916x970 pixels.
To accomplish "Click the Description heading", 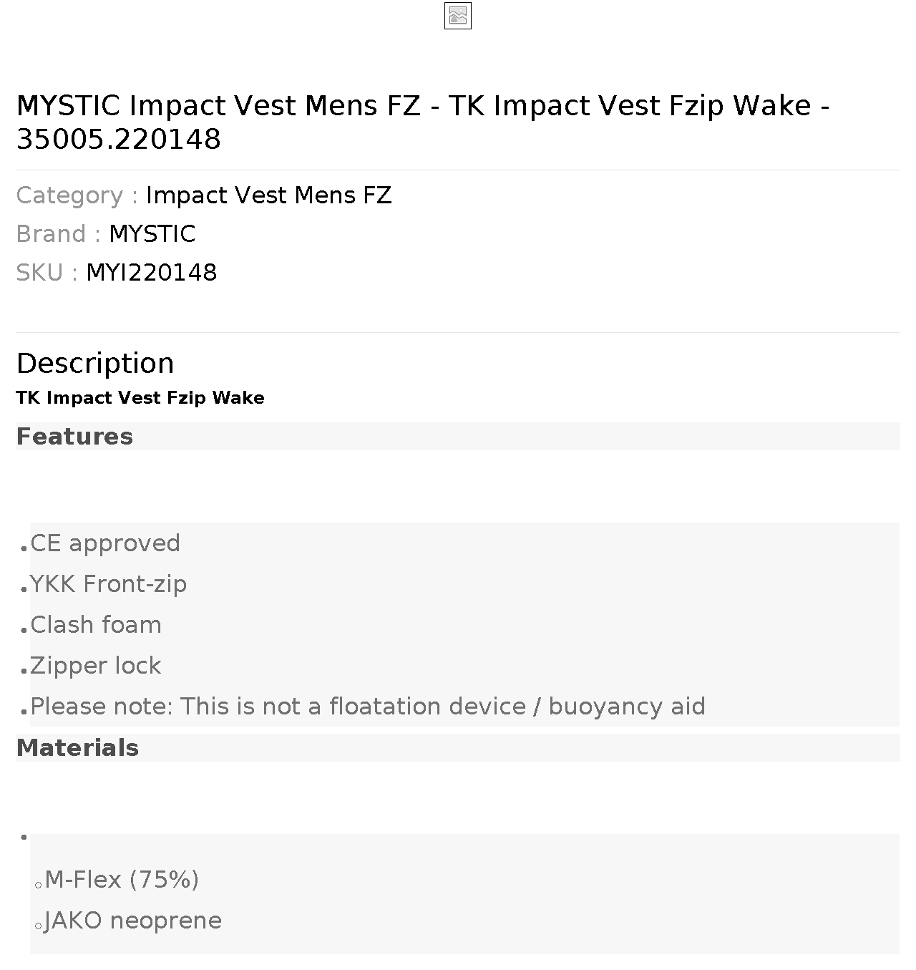I will tap(95, 363).
